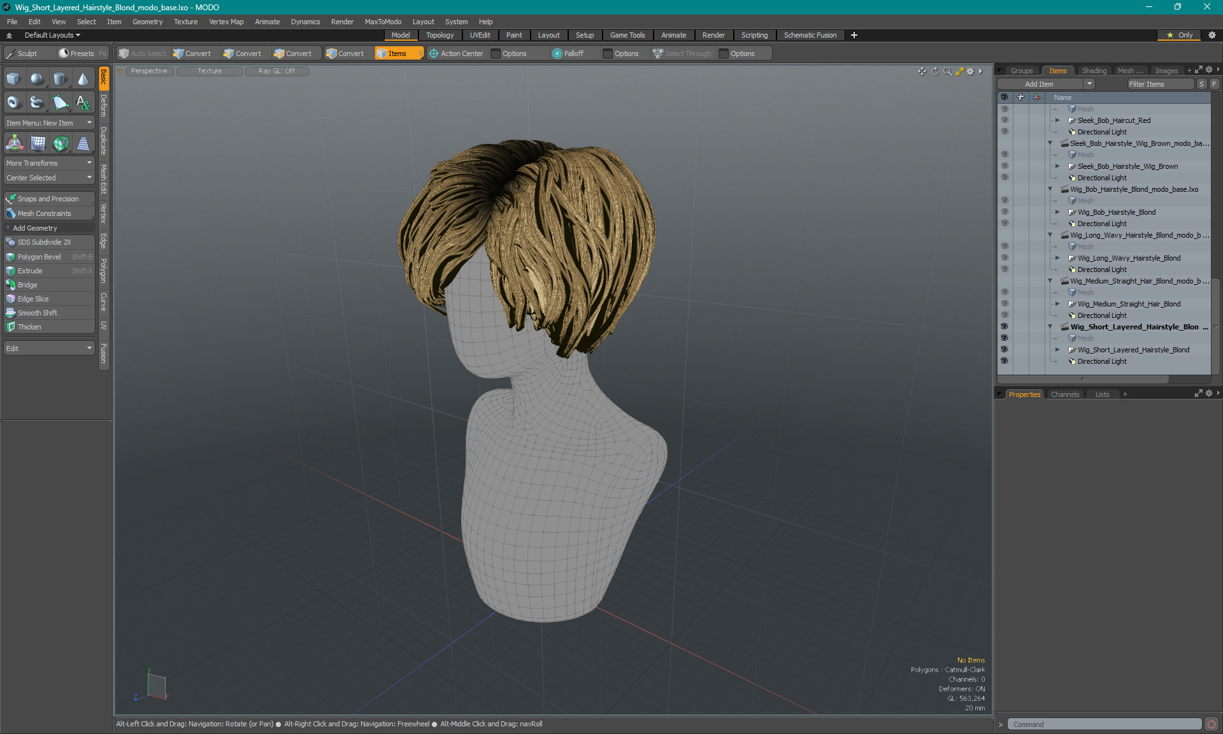Open Snaps and Precision
This screenshot has width=1223, height=734.
(49, 199)
